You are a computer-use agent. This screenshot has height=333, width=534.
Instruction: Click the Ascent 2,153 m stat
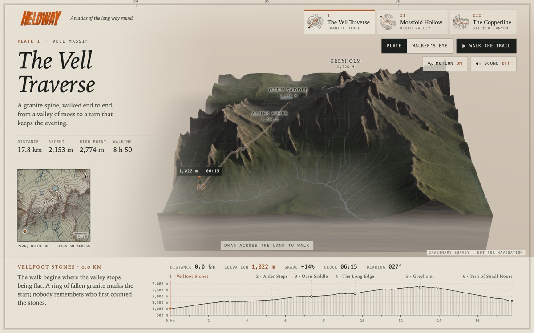pyautogui.click(x=61, y=147)
